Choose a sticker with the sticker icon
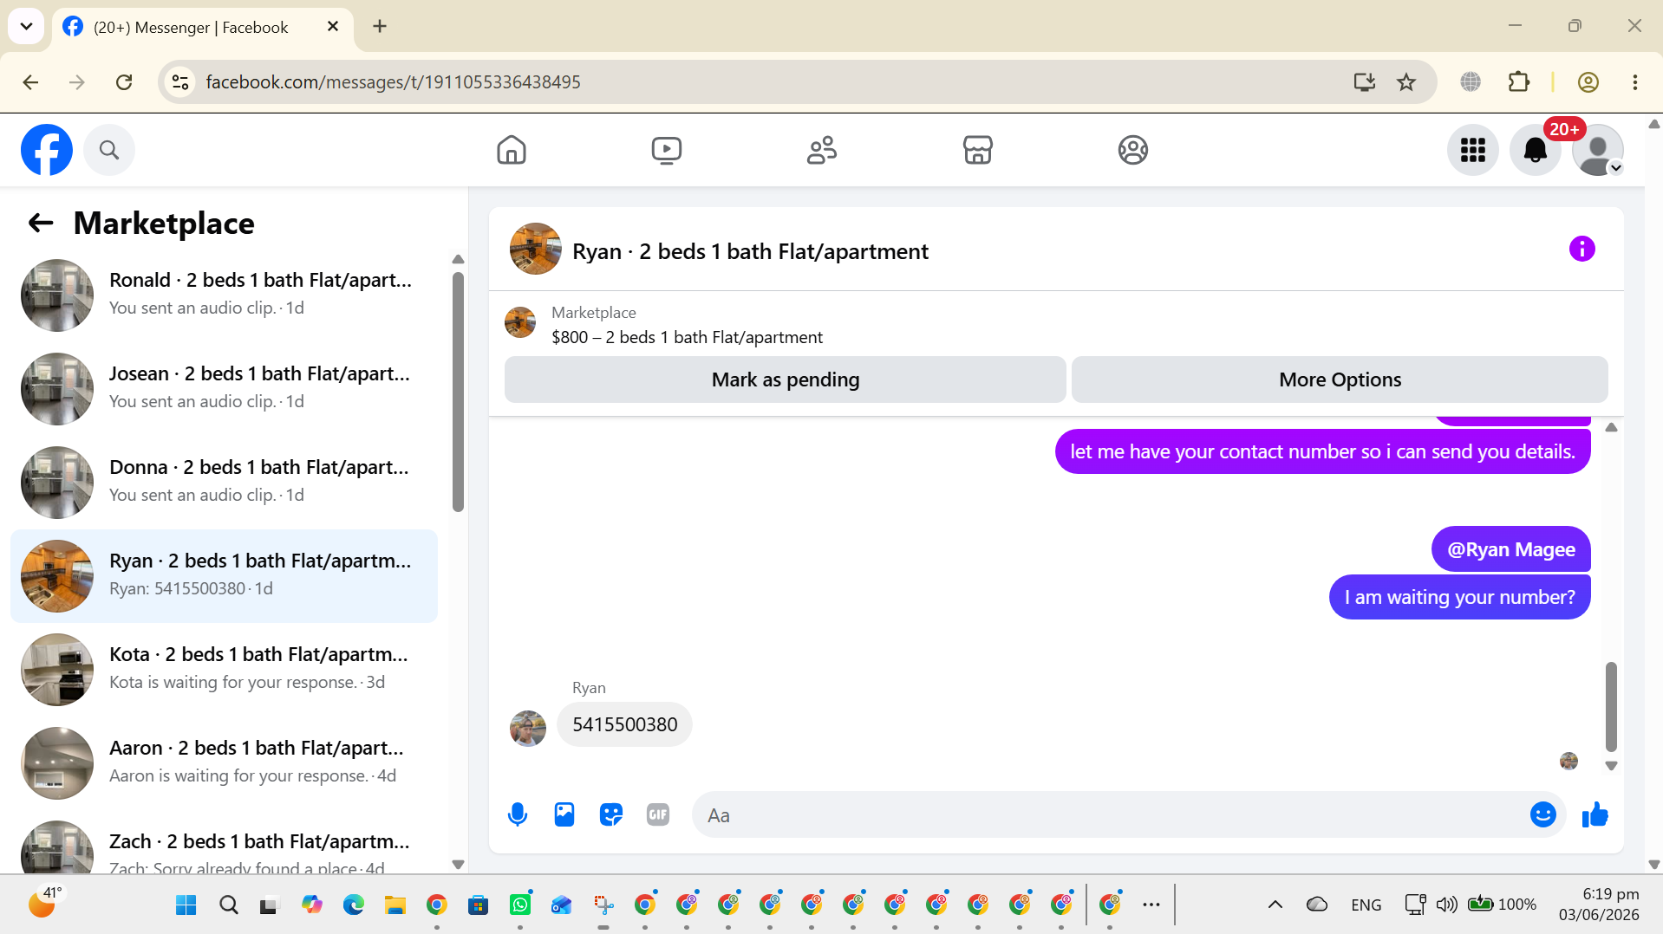 click(611, 815)
